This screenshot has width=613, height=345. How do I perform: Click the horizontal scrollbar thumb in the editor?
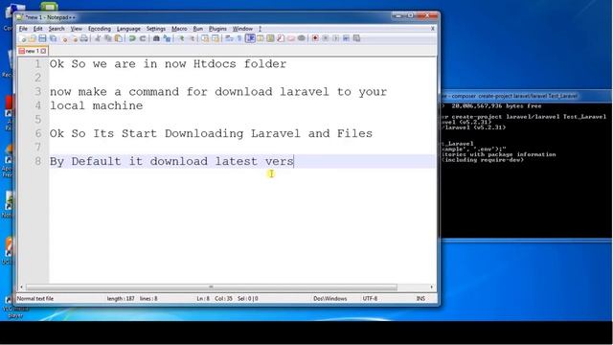click(211, 287)
